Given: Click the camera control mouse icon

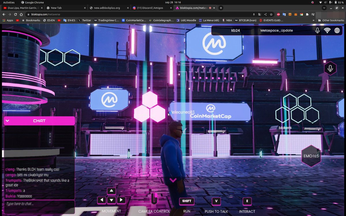Looking at the screenshot, I should pos(154,198).
